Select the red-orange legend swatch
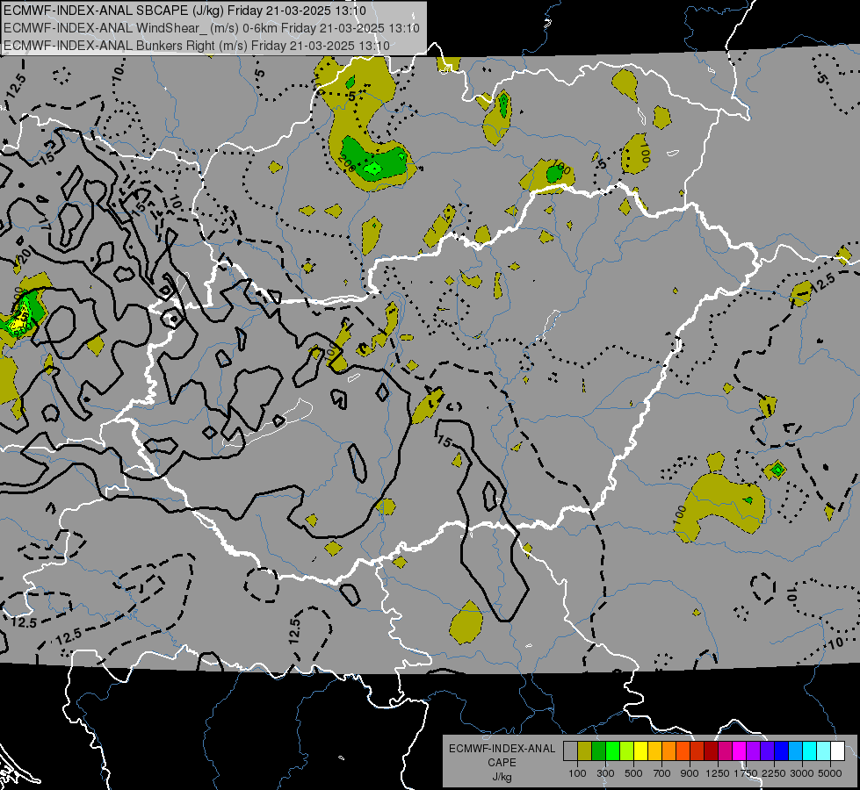Screen dimensions: 860x790 point(683,751)
